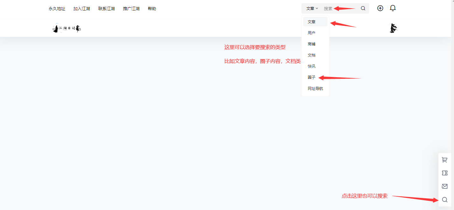Viewport: 454px width, 210px height.
Task: Open the shopping cart icon
Action: coord(444,159)
